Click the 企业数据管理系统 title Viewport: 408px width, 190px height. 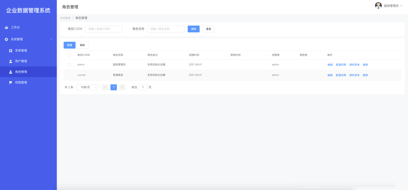point(28,11)
